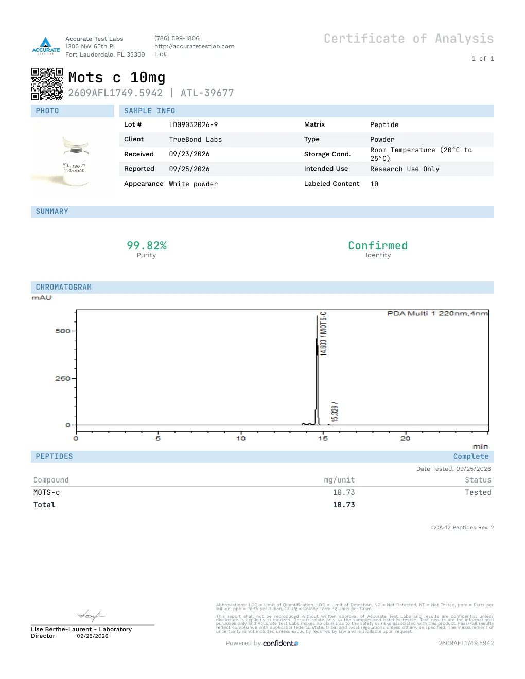This screenshot has height=679, width=525.
Task: Select the sample ID 2609AFL1749.5942 under the title
Action: point(115,93)
